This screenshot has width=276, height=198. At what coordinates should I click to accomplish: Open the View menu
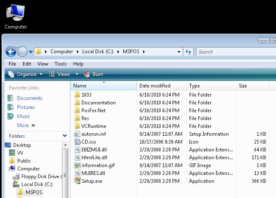click(43, 64)
